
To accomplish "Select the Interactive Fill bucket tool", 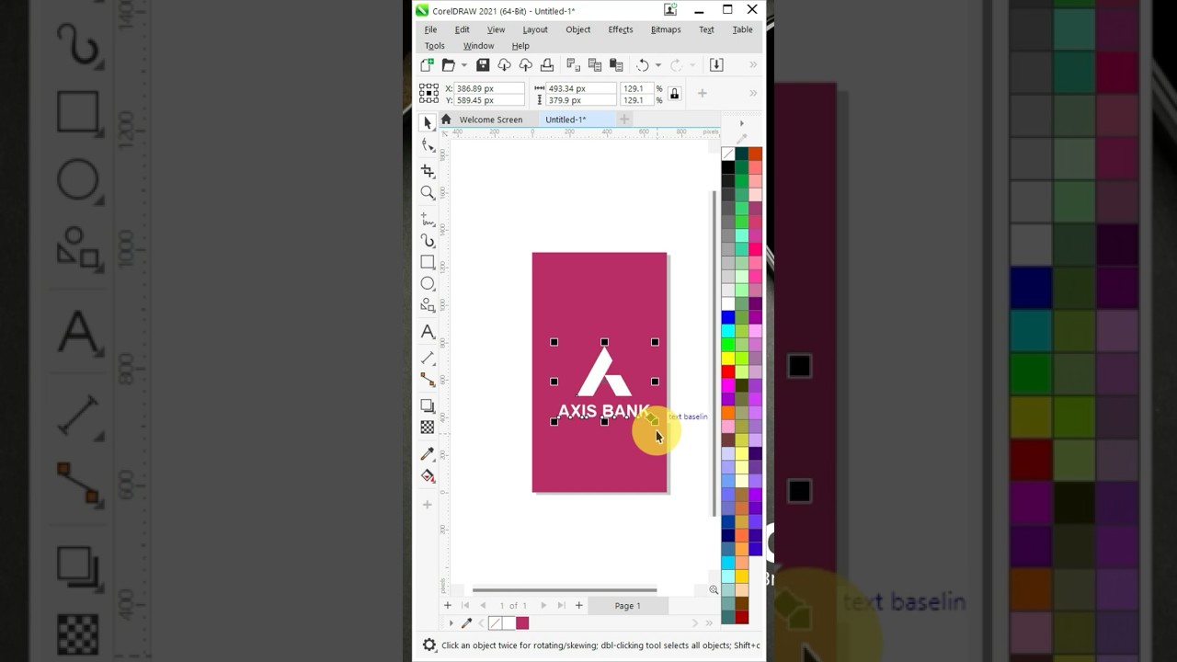I will point(428,476).
